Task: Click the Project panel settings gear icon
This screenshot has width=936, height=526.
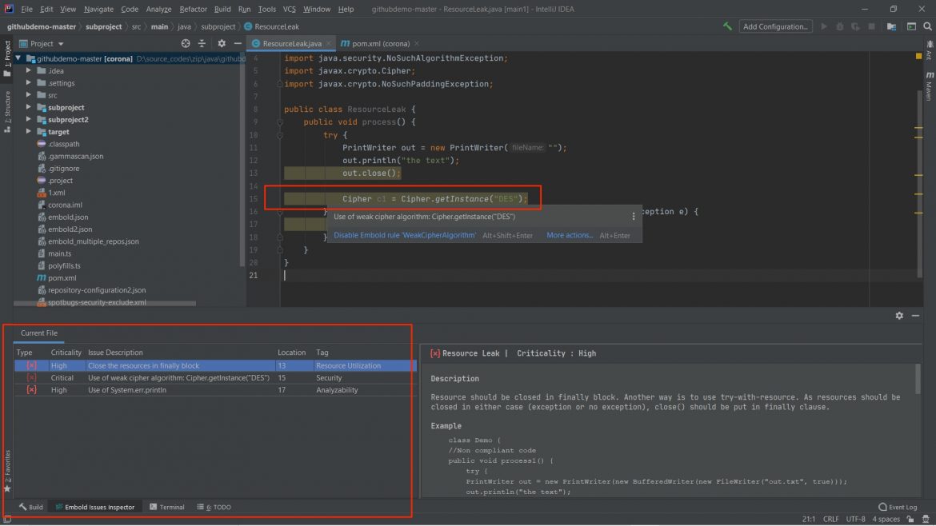Action: pyautogui.click(x=221, y=43)
